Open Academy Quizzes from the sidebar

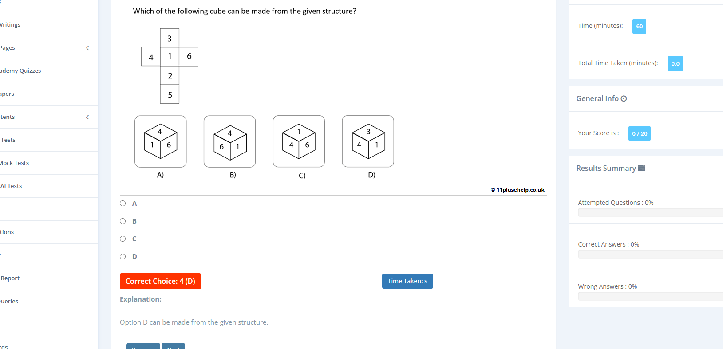(x=20, y=71)
